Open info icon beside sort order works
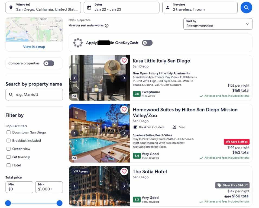The height and width of the screenshot is (208, 259). pos(107,25)
